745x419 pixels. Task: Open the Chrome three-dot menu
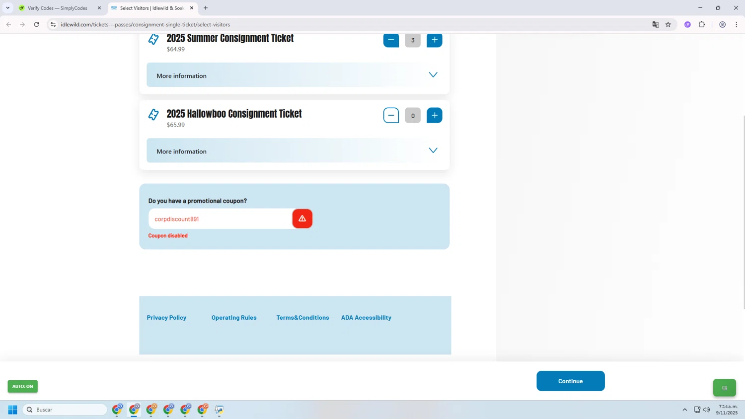[x=737, y=24]
